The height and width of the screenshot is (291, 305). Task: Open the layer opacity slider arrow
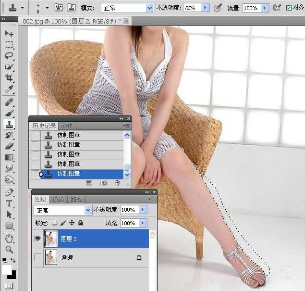[x=143, y=210]
